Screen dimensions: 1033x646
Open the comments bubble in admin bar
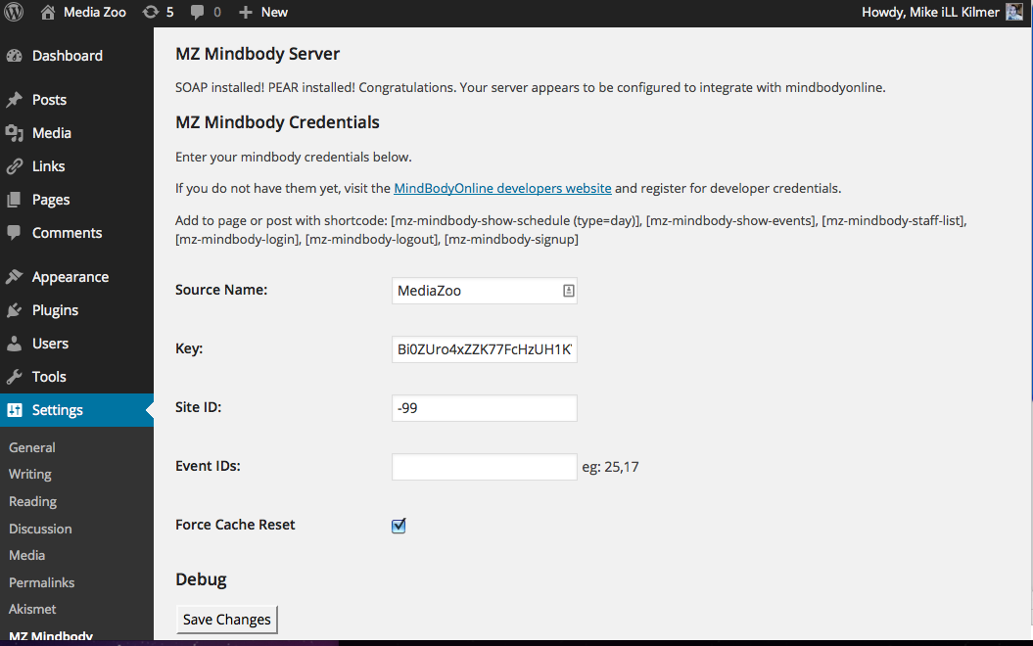198,13
